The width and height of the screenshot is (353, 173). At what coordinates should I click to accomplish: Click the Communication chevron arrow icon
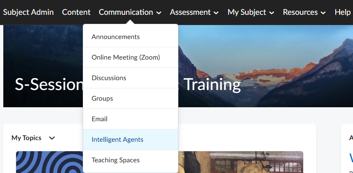(x=159, y=13)
